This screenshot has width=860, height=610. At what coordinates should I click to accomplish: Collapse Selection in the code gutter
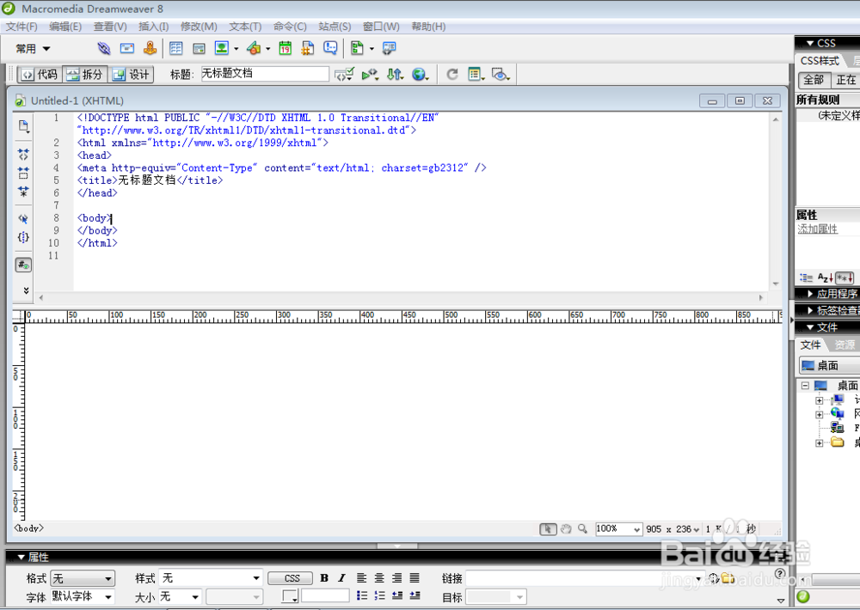[x=23, y=174]
